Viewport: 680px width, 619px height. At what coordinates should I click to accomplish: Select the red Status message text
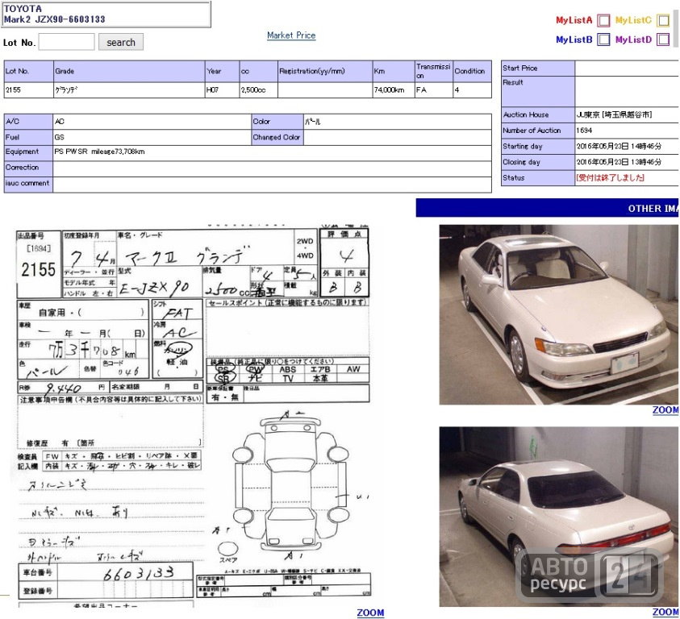click(610, 178)
